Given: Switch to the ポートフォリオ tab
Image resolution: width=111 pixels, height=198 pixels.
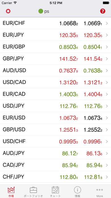Looking at the screenshot, I should tap(33, 196).
